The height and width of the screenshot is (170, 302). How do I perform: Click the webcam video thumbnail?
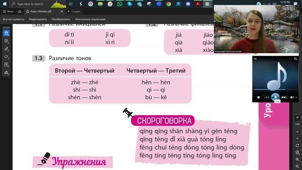[x=257, y=29]
